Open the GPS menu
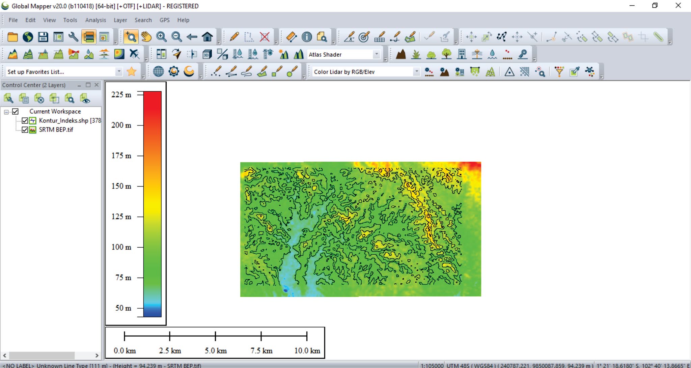The height and width of the screenshot is (368, 691). coord(165,20)
